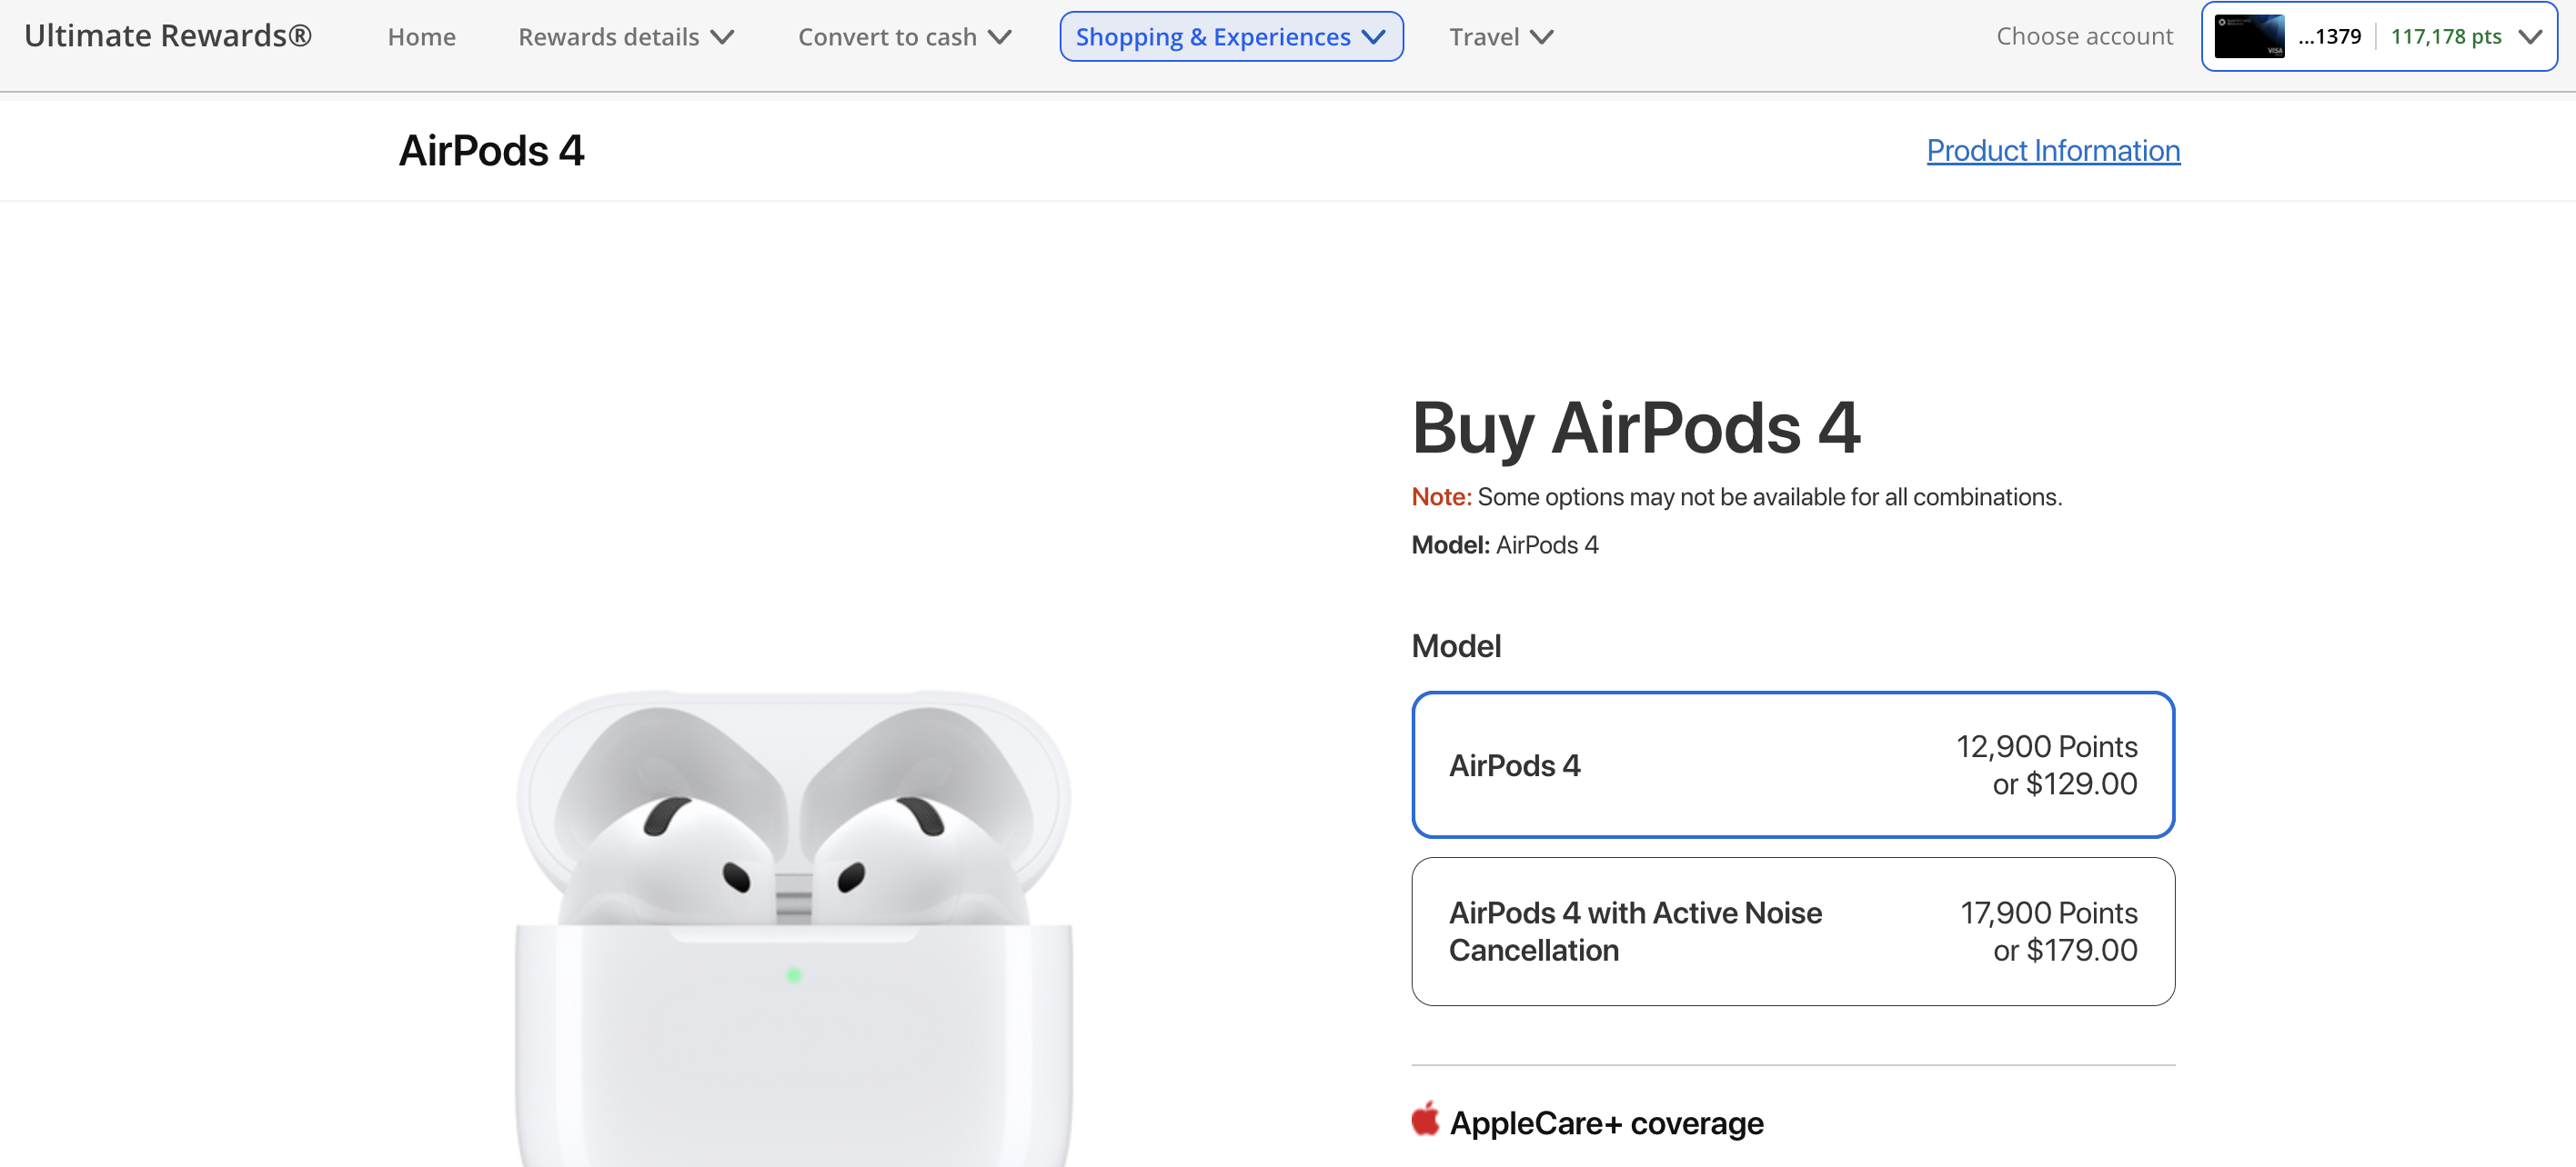Select the AirPods 4 model option
Viewport: 2576px width, 1167px height.
tap(1792, 765)
